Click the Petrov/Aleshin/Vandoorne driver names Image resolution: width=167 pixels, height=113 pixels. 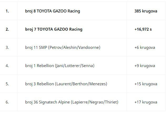[x=74, y=48]
